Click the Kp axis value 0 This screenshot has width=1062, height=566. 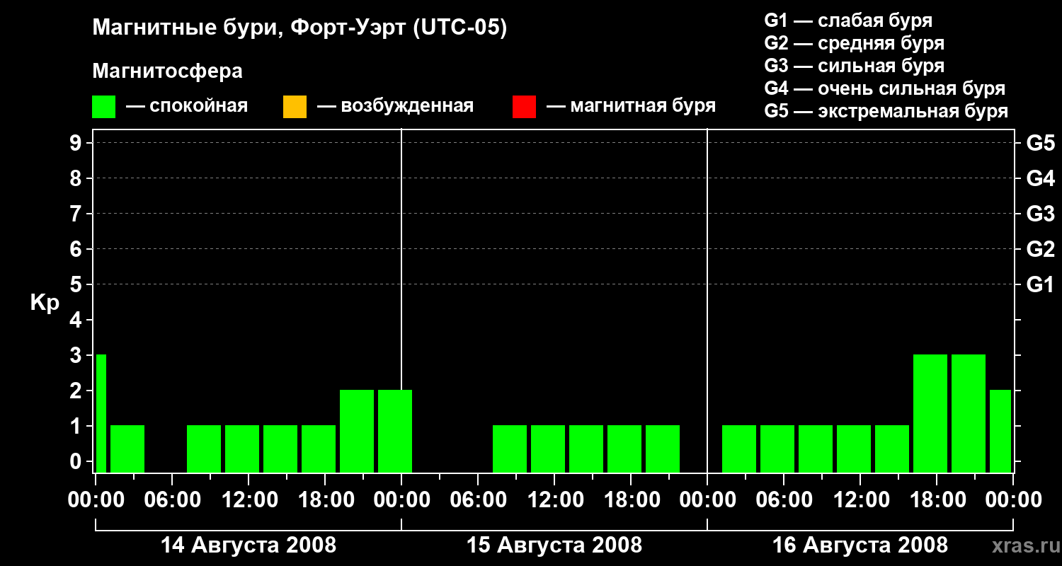coord(76,462)
